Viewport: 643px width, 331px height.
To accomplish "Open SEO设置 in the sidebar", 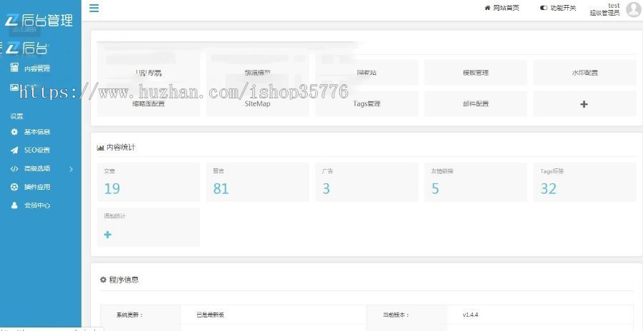I will click(30, 150).
